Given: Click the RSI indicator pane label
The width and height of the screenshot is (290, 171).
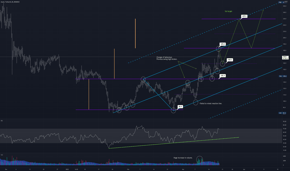Looking at the screenshot, I should click(2, 121).
